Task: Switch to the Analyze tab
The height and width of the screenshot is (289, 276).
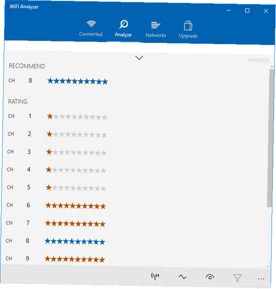Action: pos(123,29)
